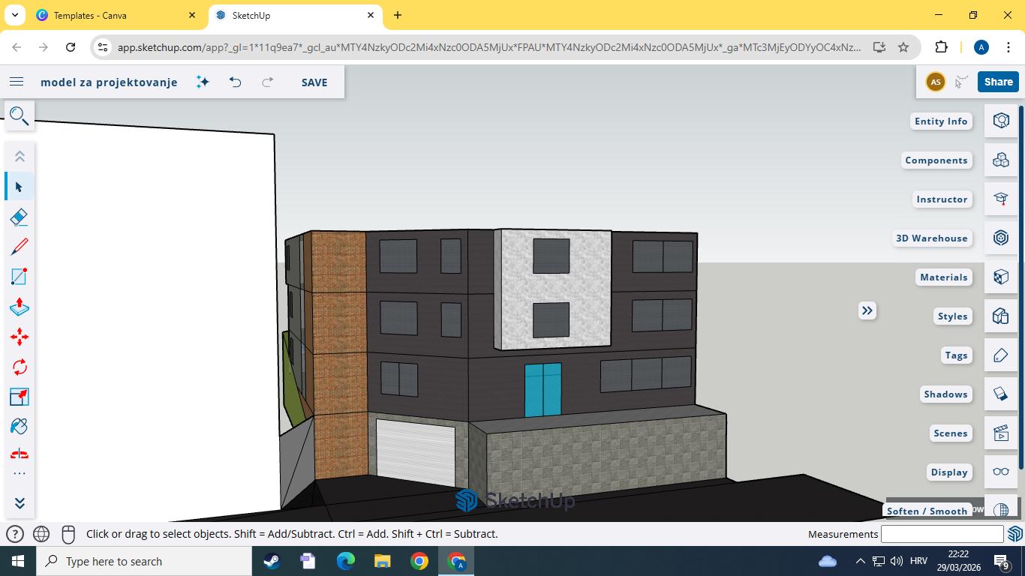
Task: Click the SAVE button
Action: coord(314,82)
